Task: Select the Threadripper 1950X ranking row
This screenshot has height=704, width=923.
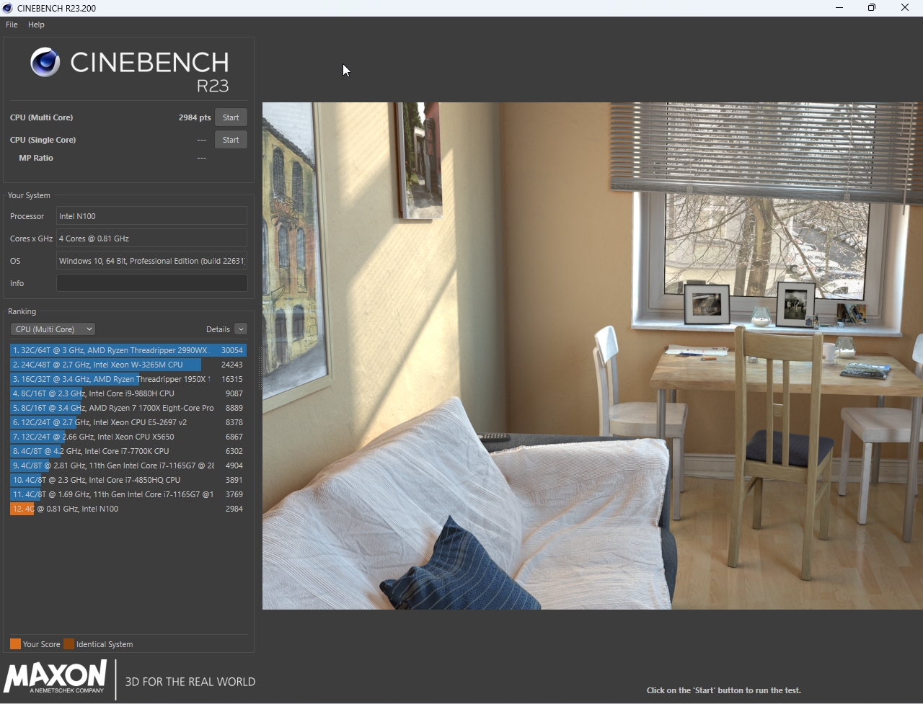Action: pyautogui.click(x=128, y=379)
